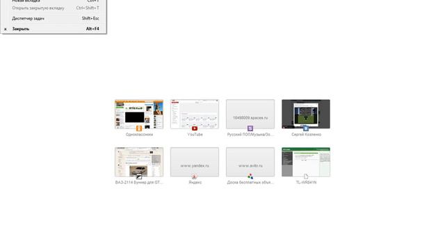
Task: Click the blue favicon under Сергей Козленко thumbnail
Action: [x=306, y=128]
